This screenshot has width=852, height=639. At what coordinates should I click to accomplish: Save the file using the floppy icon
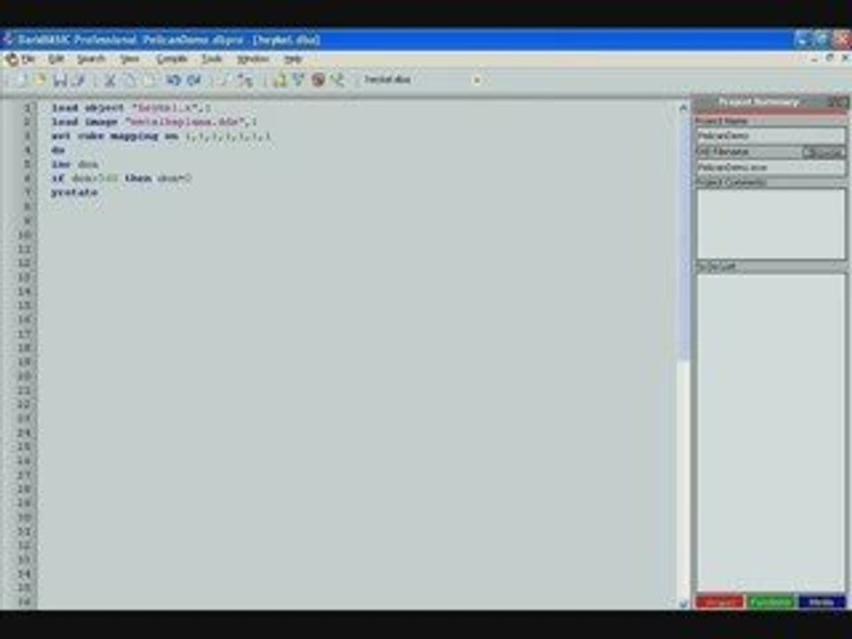[59, 81]
